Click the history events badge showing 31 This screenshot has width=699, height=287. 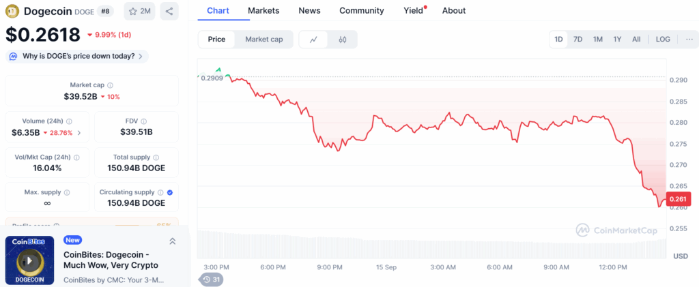[211, 280]
